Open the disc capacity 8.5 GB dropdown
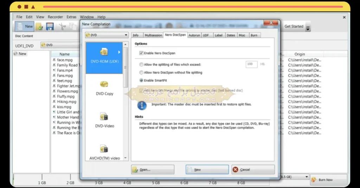Viewport: 360px width, 188px height. (294, 177)
